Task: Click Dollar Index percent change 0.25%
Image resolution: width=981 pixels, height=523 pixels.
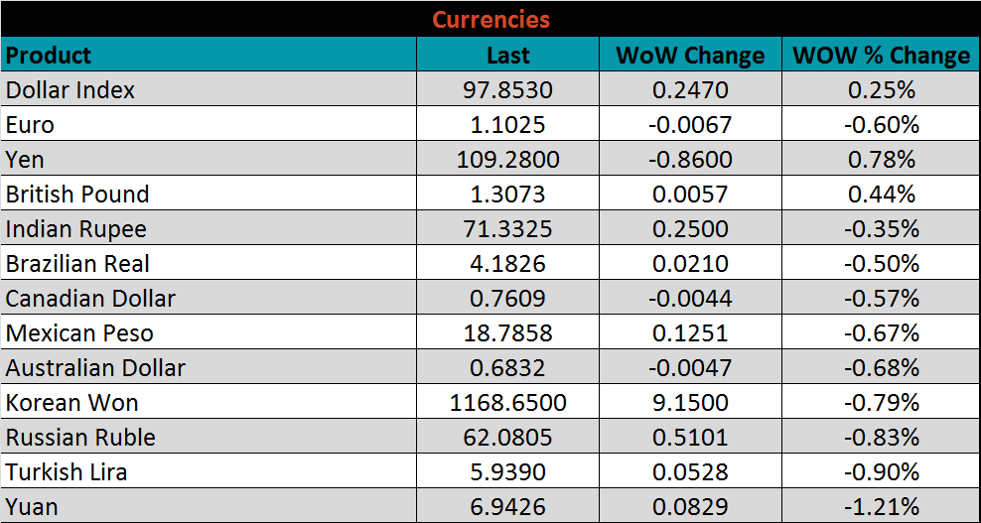Action: tap(882, 90)
